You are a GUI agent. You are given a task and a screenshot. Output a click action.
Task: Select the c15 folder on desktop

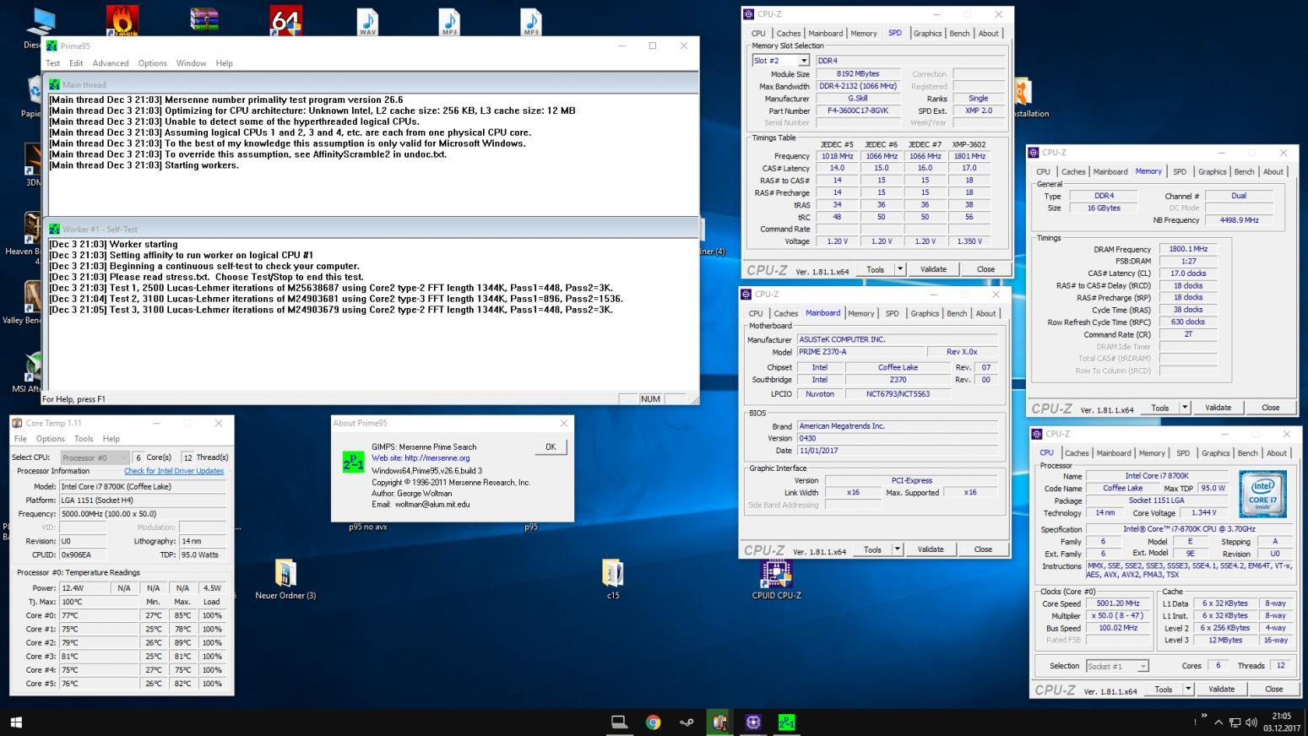[613, 579]
